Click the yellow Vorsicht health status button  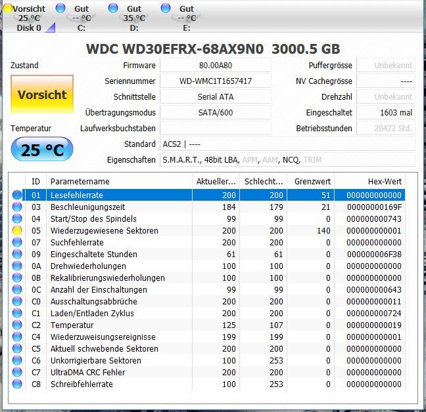tap(42, 94)
